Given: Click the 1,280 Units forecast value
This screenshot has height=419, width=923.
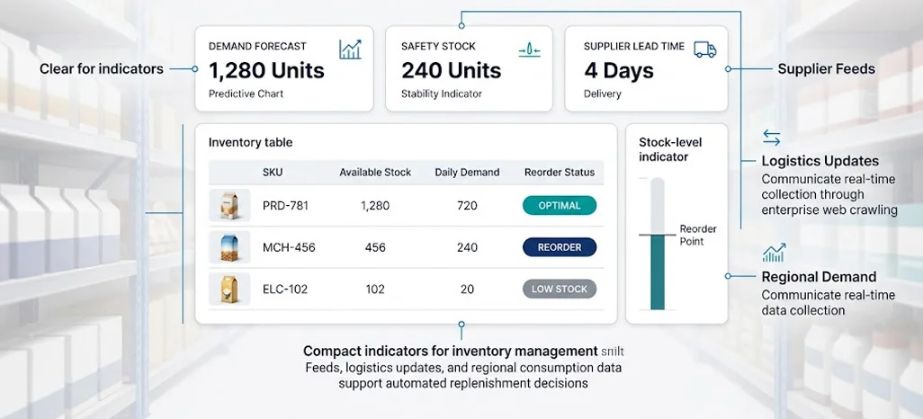Looking at the screenshot, I should click(266, 71).
